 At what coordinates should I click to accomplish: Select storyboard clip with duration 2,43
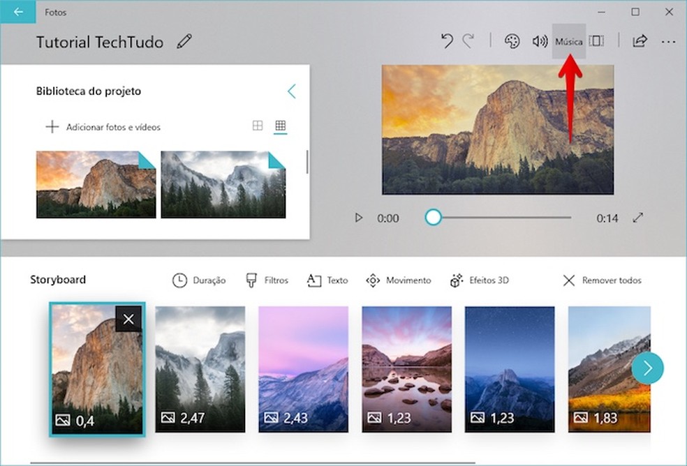(303, 369)
